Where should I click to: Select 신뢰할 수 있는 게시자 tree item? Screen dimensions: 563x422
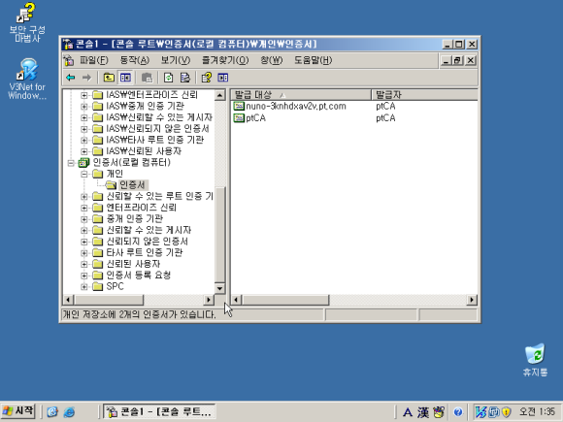click(x=149, y=230)
